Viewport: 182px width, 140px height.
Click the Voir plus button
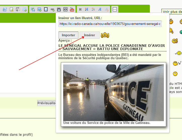pyautogui.click(x=172, y=11)
